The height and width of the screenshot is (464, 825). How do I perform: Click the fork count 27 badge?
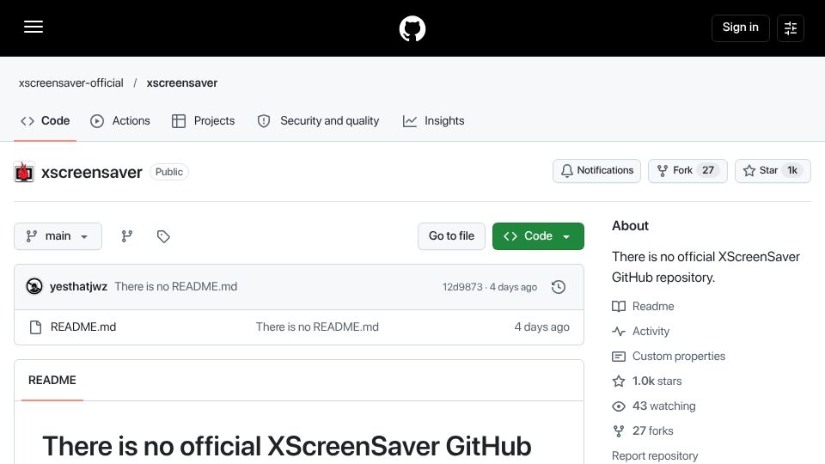point(708,170)
